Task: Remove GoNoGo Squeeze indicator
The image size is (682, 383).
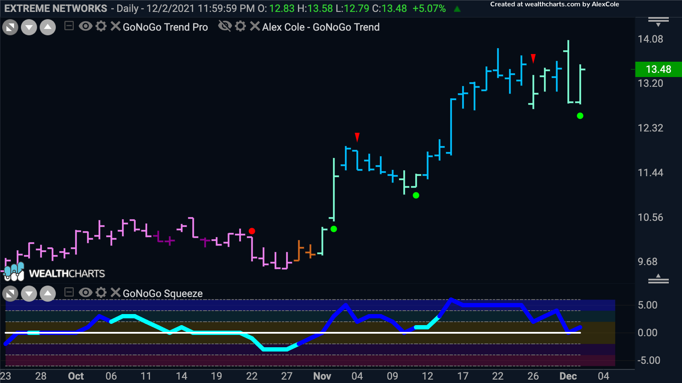Action: [x=116, y=292]
